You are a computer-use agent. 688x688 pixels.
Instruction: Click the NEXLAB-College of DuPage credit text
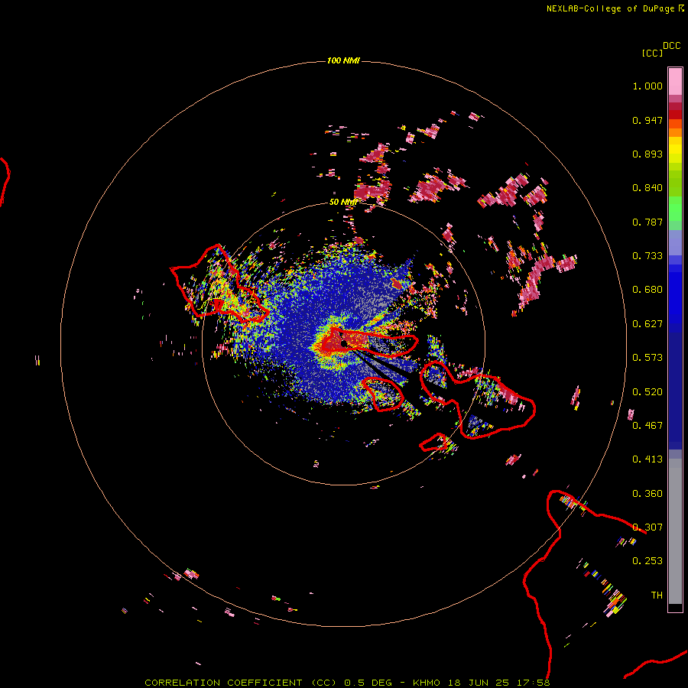pos(610,8)
